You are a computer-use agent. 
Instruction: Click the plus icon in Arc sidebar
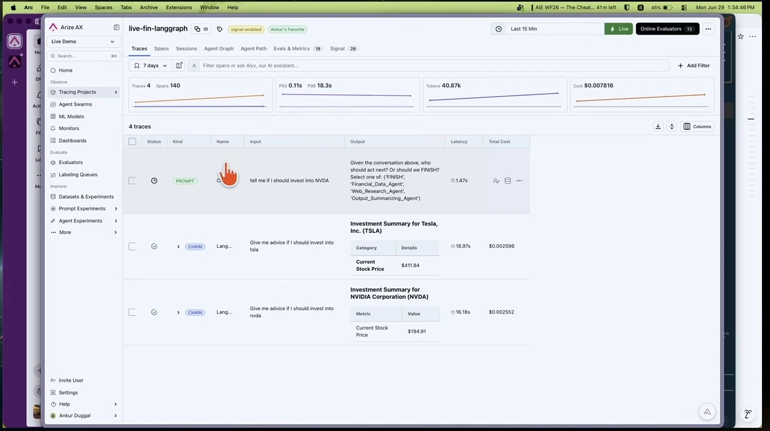(x=14, y=82)
